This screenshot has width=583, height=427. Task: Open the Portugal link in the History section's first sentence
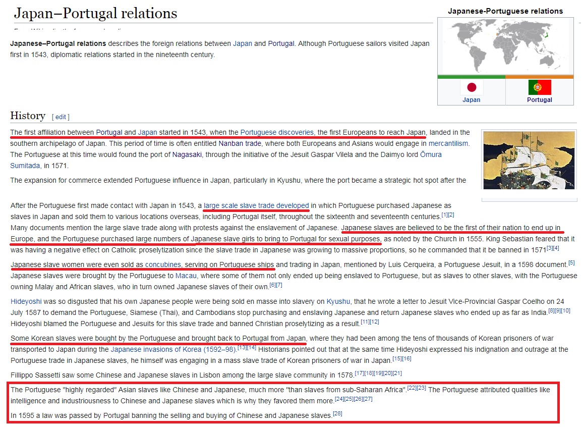[x=109, y=132]
